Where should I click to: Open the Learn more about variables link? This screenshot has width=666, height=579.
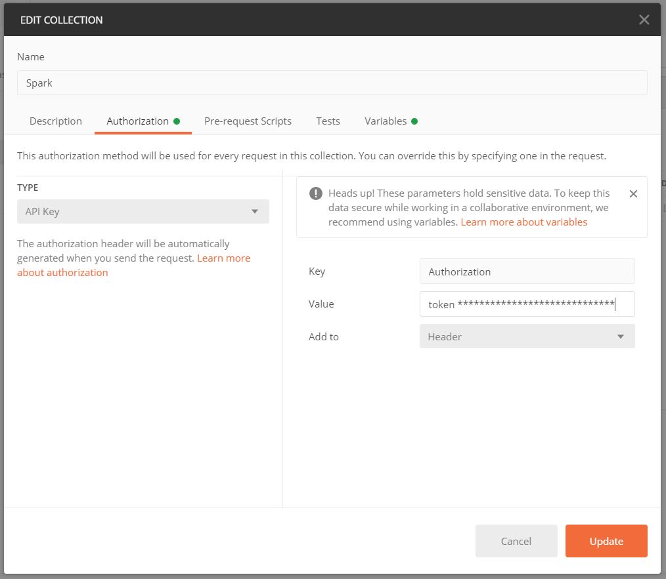(x=523, y=222)
